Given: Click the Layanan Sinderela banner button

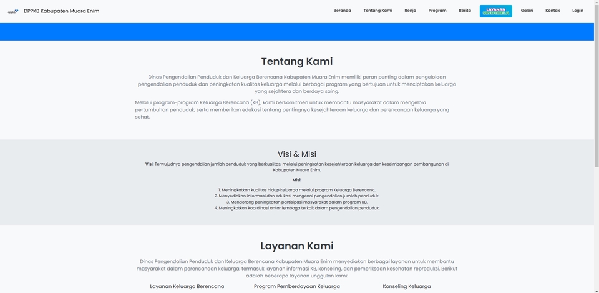Looking at the screenshot, I should (x=495, y=11).
